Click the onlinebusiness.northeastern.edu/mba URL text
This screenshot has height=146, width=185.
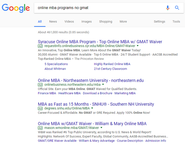pyautogui.click(x=72, y=85)
